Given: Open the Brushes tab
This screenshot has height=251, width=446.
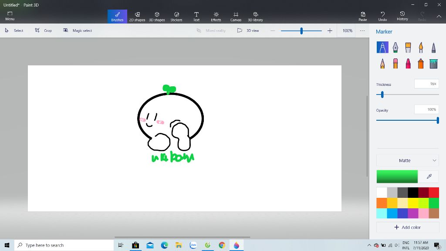Looking at the screenshot, I should click(117, 17).
